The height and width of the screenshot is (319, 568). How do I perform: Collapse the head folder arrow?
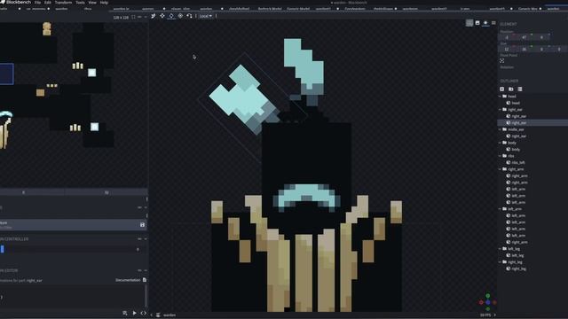point(501,97)
